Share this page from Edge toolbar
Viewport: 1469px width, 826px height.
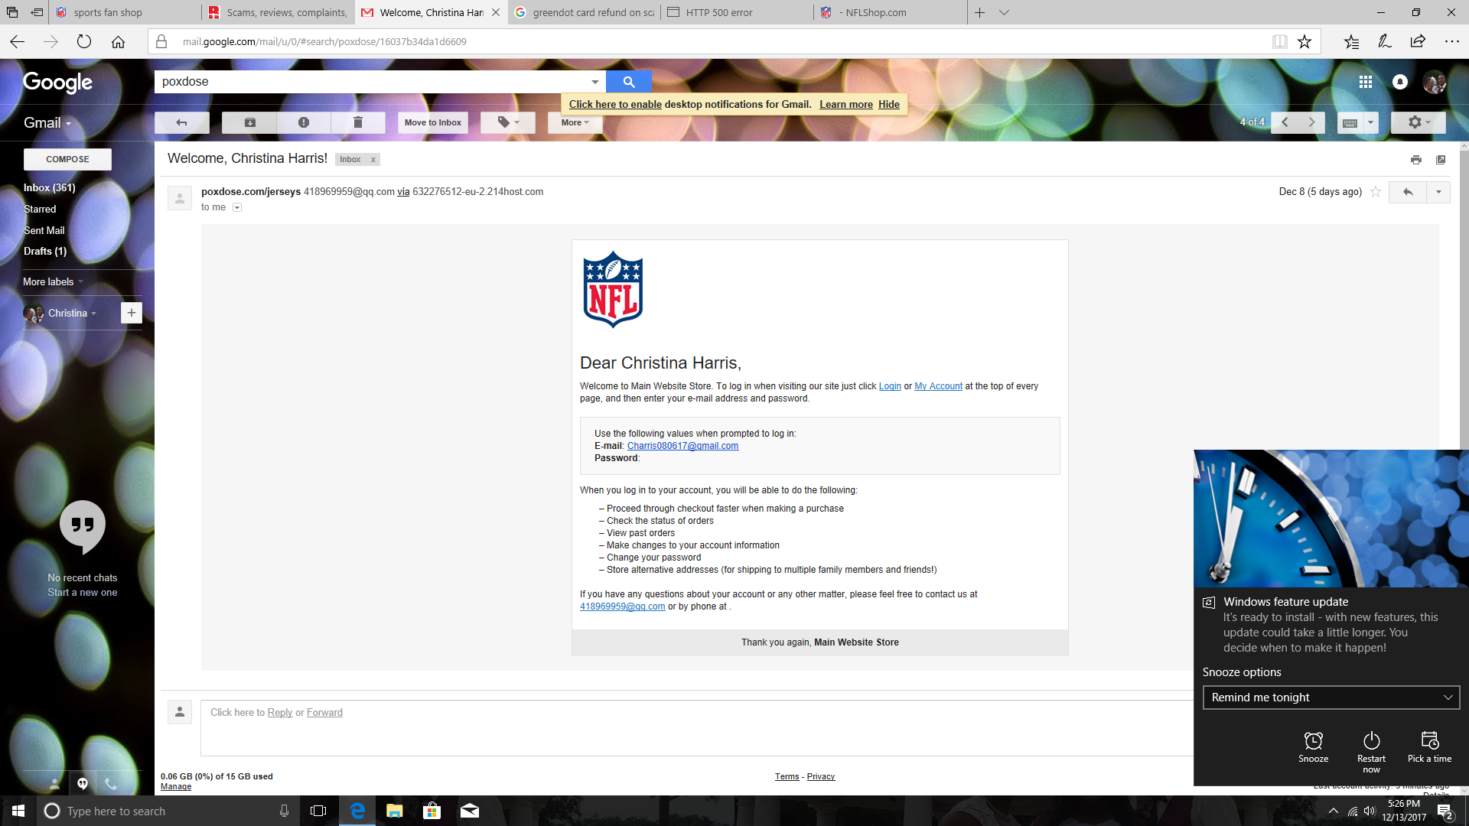click(1418, 42)
